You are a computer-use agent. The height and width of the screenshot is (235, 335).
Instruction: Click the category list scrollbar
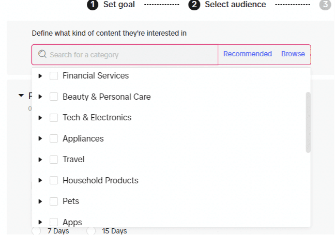coord(308,122)
